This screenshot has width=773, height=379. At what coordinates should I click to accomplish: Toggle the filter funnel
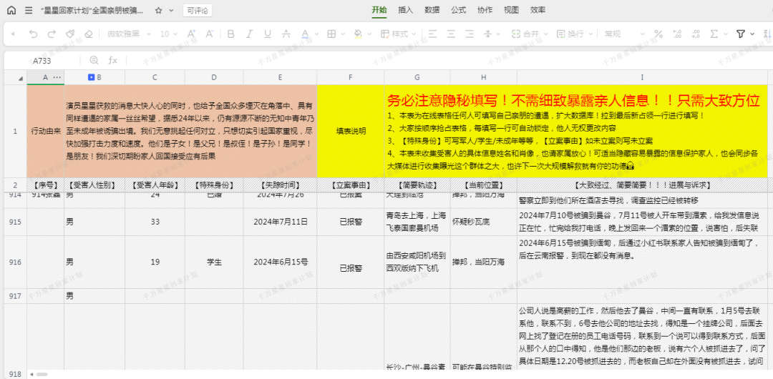pos(740,34)
